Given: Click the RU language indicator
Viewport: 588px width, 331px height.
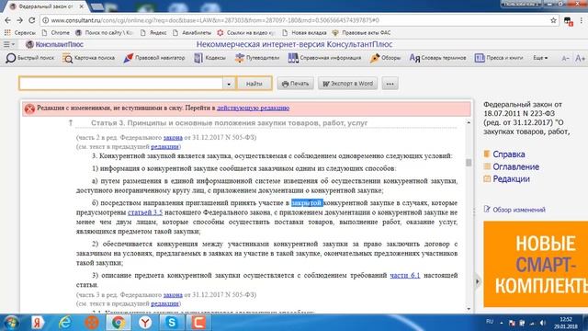Looking at the screenshot, I should click(490, 322).
